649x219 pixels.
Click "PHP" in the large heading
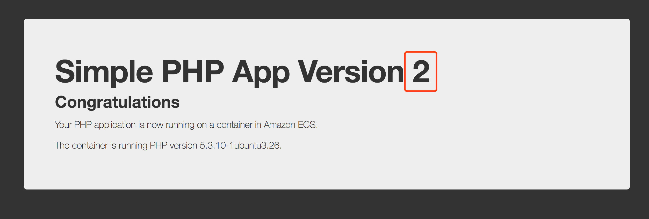point(193,71)
